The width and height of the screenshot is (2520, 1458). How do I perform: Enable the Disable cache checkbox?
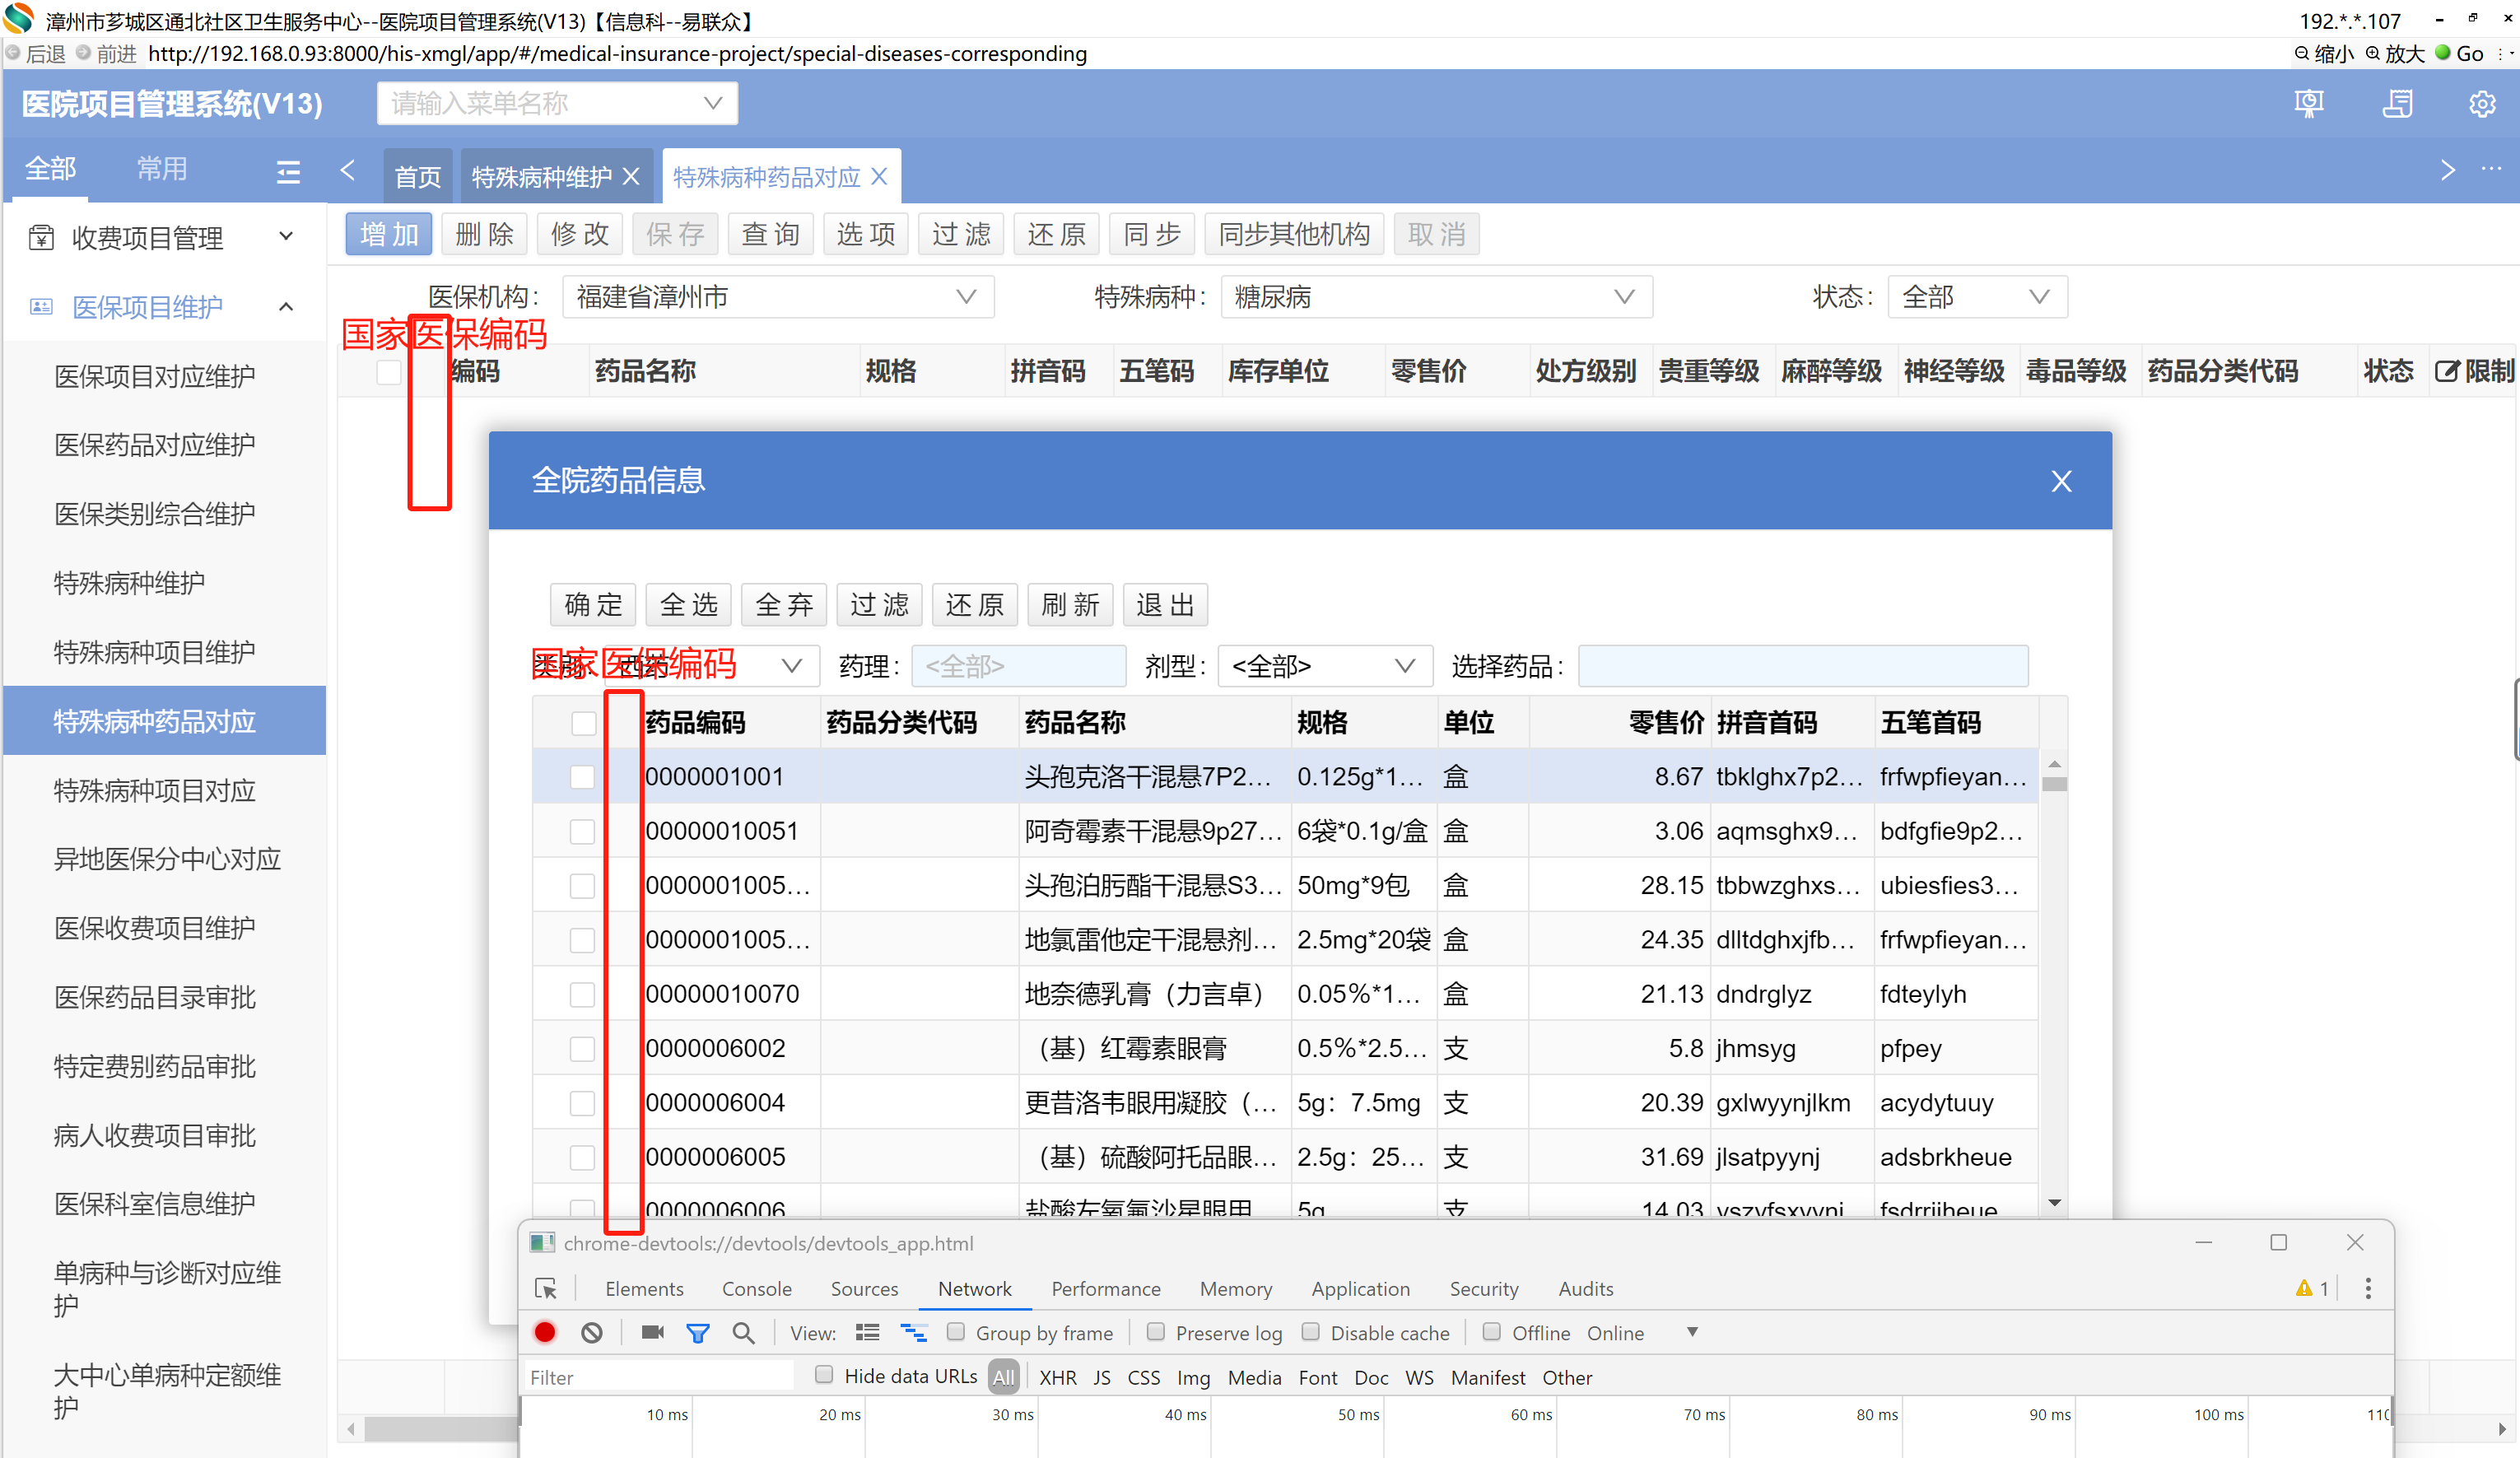pyautogui.click(x=1311, y=1332)
